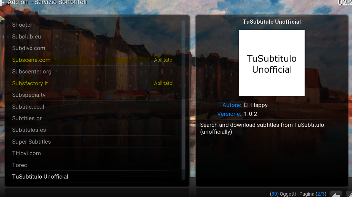
Task: Select the Subscenter.org list item
Action: coord(94,72)
